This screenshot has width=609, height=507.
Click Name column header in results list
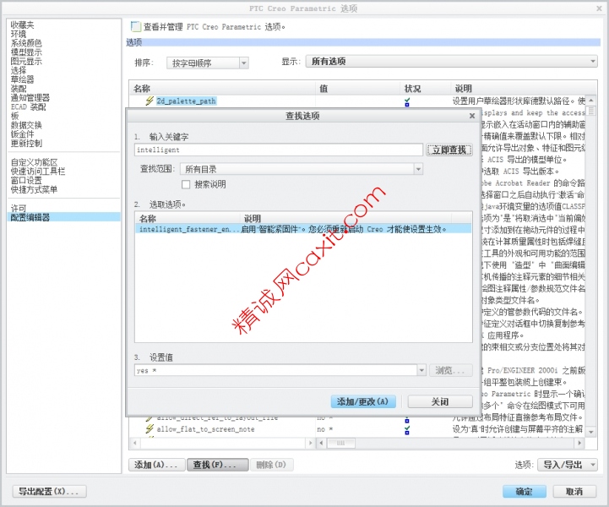point(188,218)
